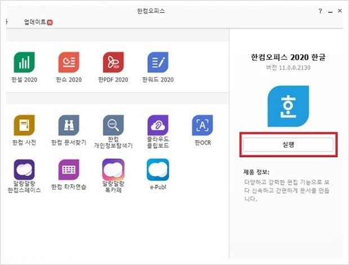Click the e-Publ icon

pyautogui.click(x=158, y=170)
